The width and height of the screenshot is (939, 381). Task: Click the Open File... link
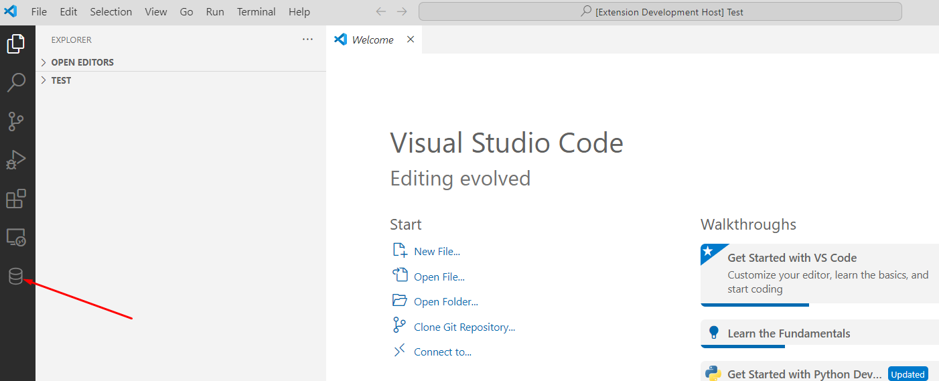click(x=439, y=277)
